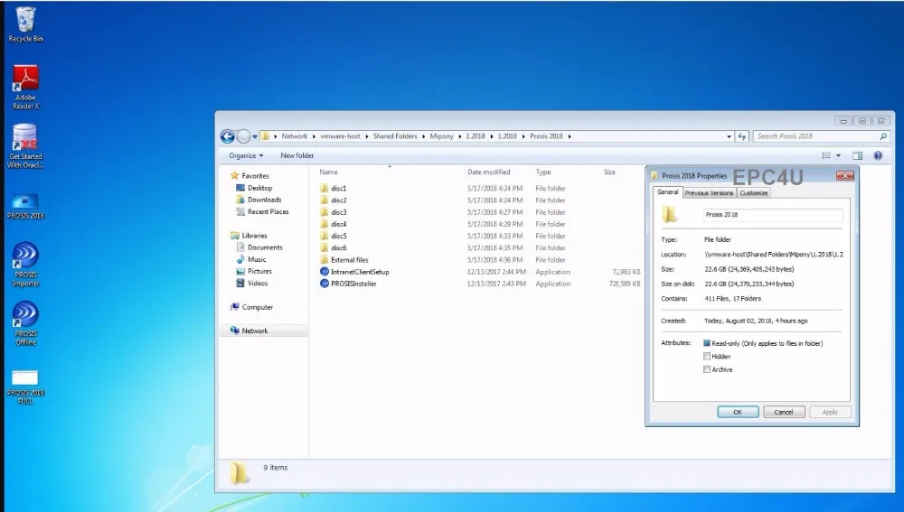Open the Organize dropdown menu
Viewport: 904px width, 512px height.
[x=246, y=155]
